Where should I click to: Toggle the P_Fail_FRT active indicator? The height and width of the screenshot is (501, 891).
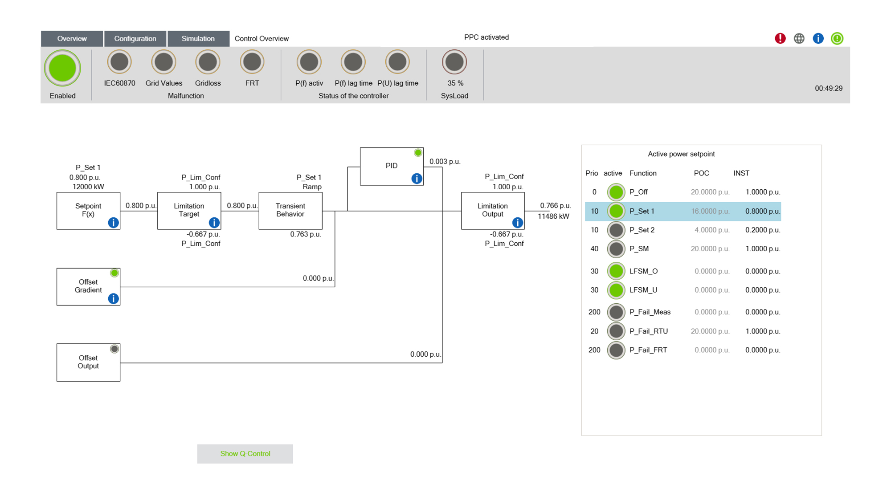pos(616,350)
